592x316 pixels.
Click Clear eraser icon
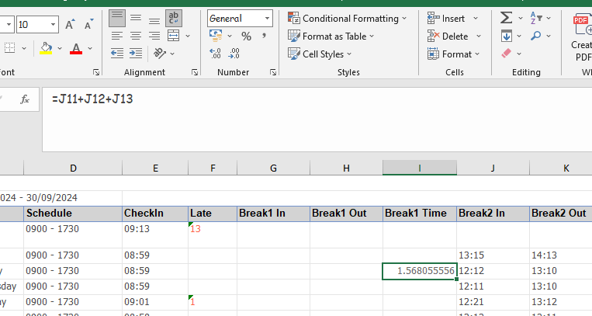(x=507, y=54)
